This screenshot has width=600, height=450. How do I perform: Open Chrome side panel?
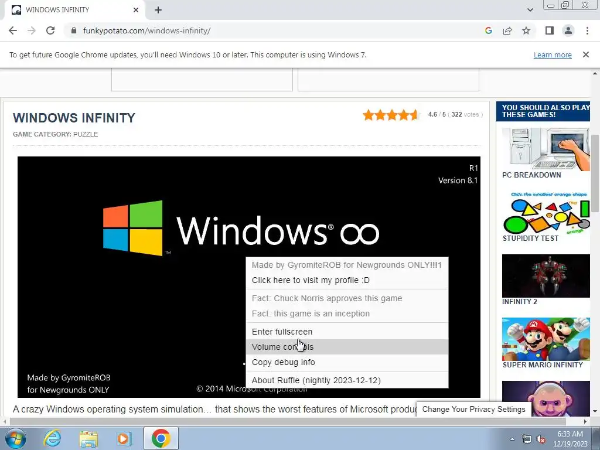coord(550,30)
